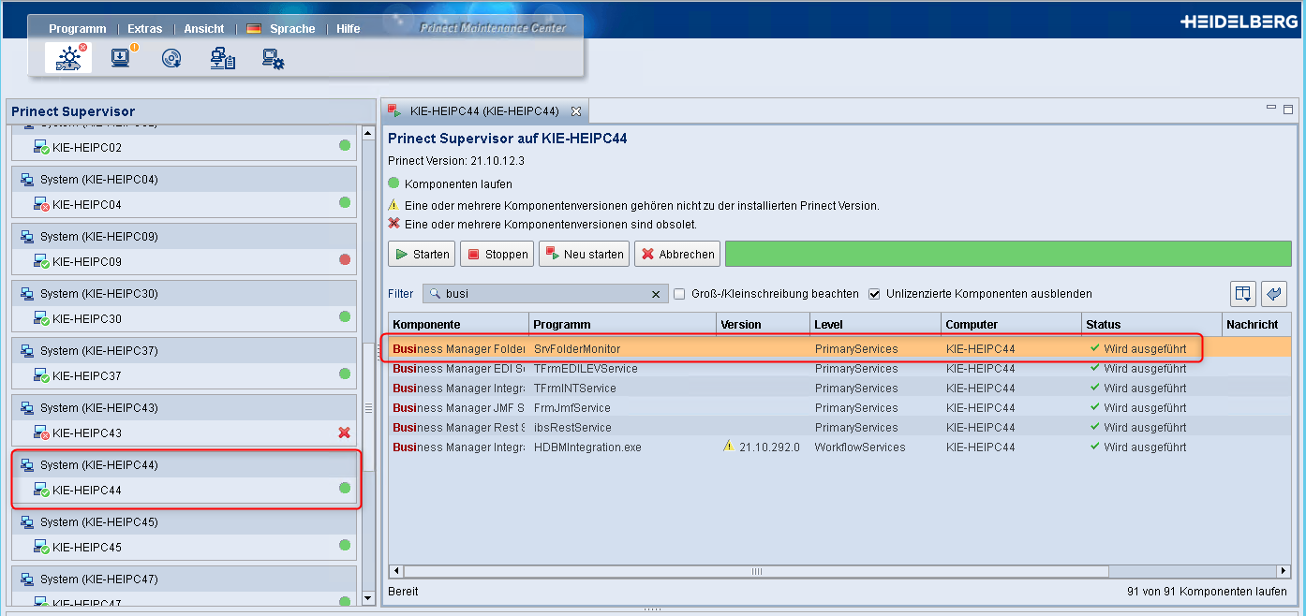Select the KIE-HEIPC04 computer entry
This screenshot has width=1306, height=616.
pyautogui.click(x=184, y=204)
